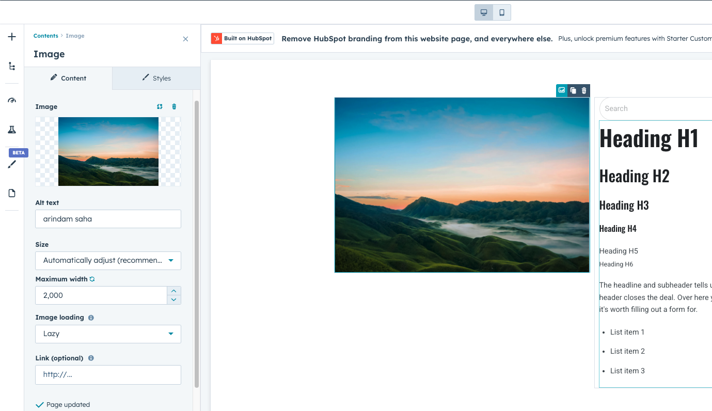
Task: Open the Image loading dropdown
Action: (x=108, y=334)
